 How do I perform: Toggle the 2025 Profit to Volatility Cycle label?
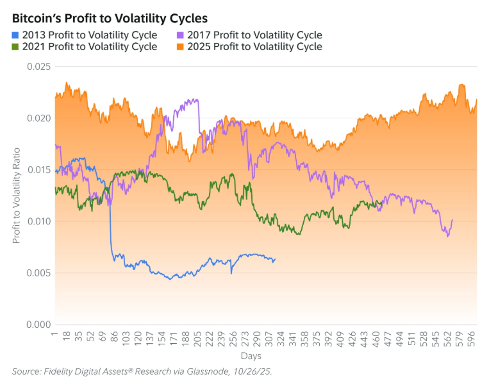click(255, 47)
